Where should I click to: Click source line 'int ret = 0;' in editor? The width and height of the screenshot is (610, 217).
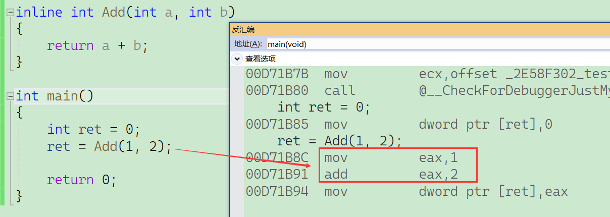(93, 130)
